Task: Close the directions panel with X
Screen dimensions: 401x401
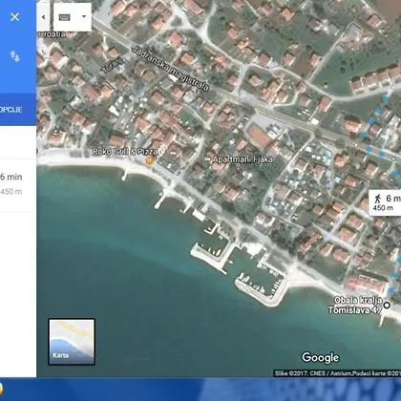Action: click(14, 17)
